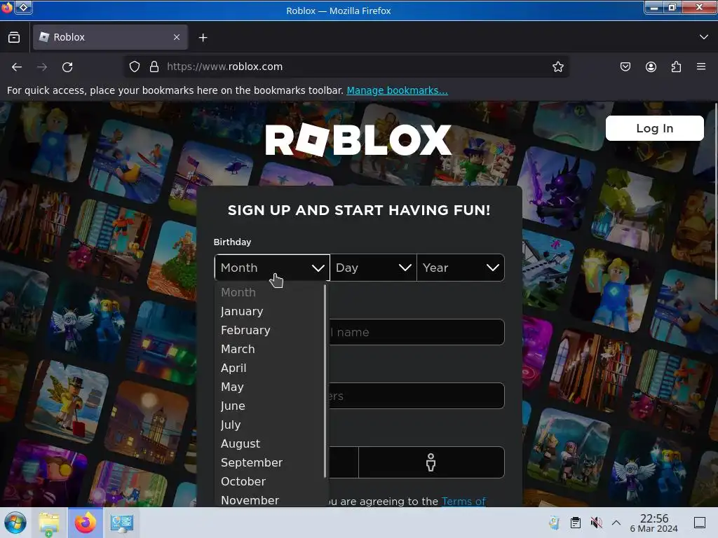
Task: Open the clock showing 22:56
Action: coord(654,523)
